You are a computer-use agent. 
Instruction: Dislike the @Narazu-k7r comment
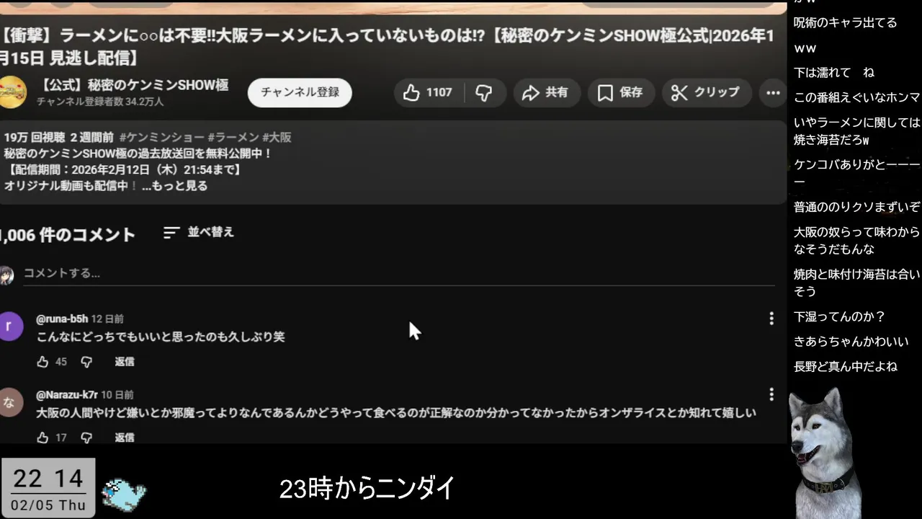(x=86, y=438)
